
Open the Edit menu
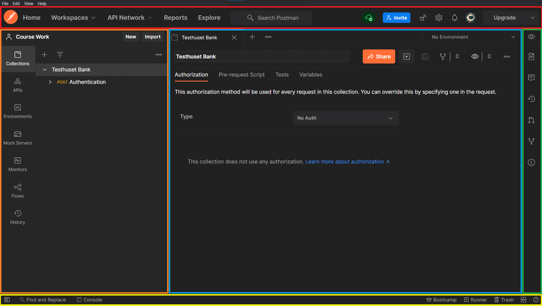16,4
